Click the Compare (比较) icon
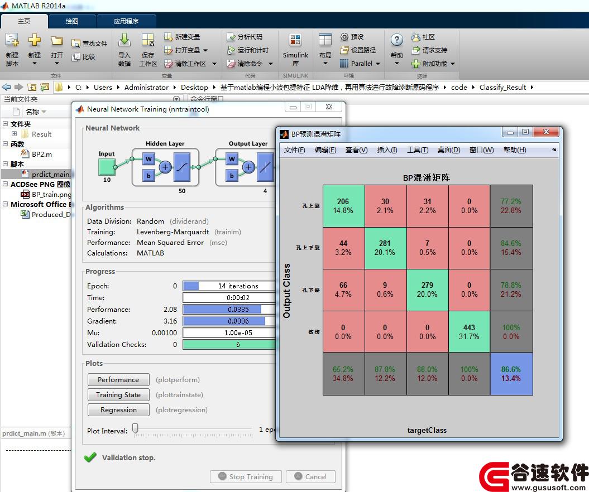589x492 pixels. coord(75,57)
